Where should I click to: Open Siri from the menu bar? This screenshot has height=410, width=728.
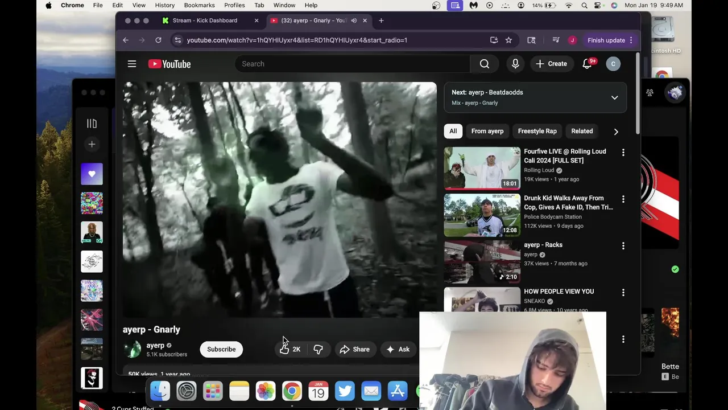(x=614, y=5)
